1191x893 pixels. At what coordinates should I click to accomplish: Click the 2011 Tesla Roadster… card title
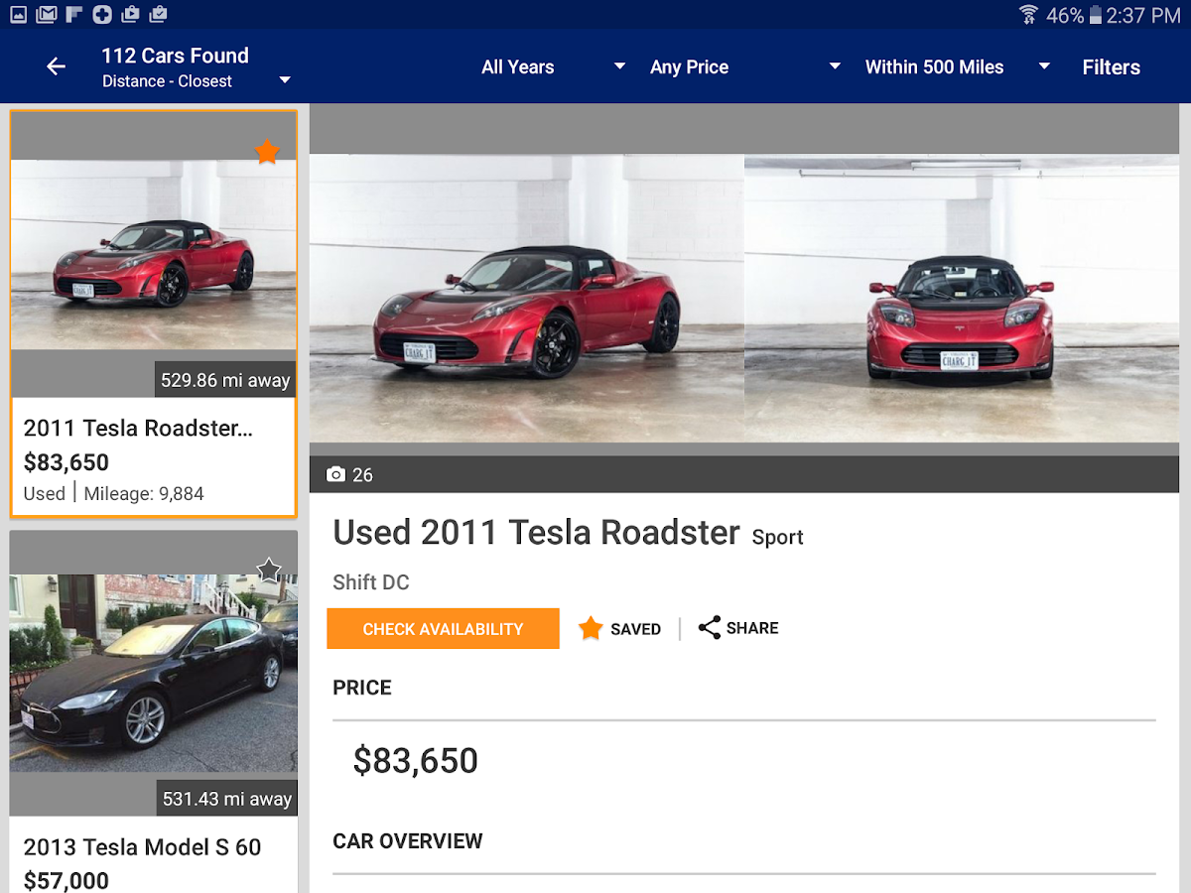(x=138, y=428)
